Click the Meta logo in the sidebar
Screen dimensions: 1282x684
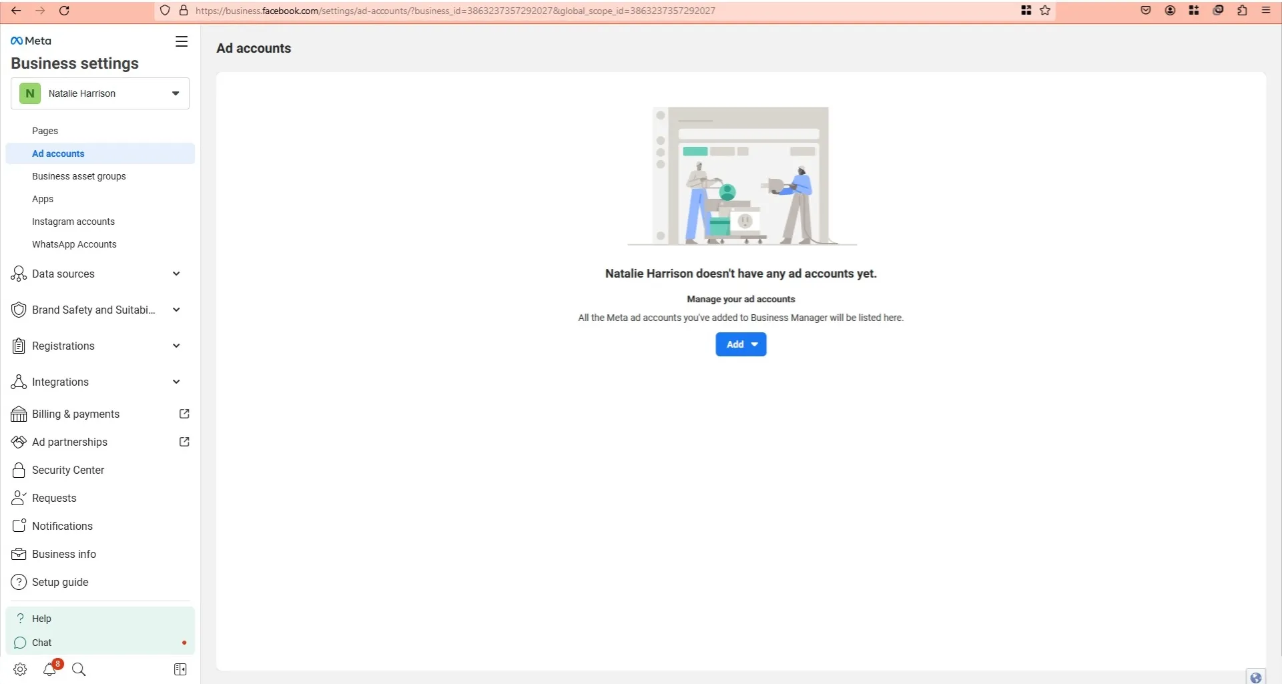(x=30, y=40)
